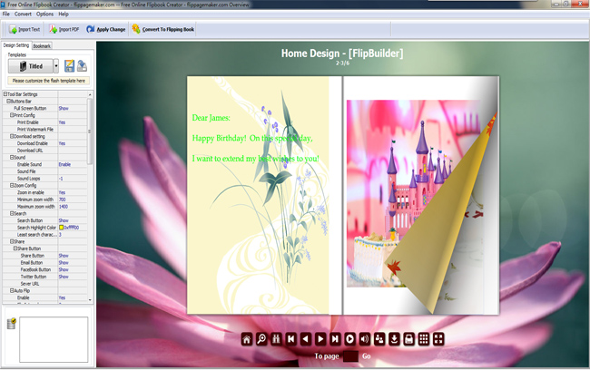Viewport: 590px width, 370px height.
Task: Click the -1 value for Sound Loops
Action: coord(61,179)
